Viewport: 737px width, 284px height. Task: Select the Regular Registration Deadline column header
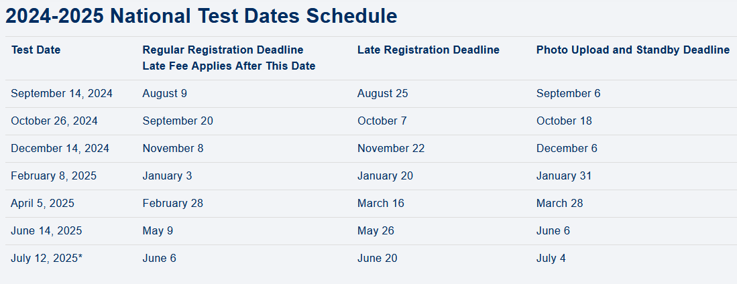coord(223,50)
